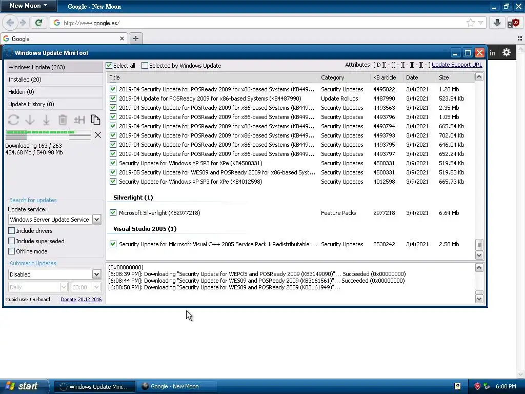525x394 pixels.
Task: Click the red security shield tray icon
Action: 477,386
